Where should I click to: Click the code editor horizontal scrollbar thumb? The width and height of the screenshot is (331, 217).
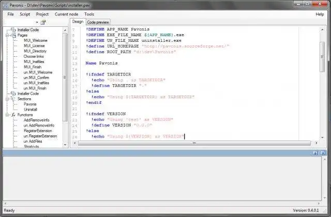tap(194, 143)
